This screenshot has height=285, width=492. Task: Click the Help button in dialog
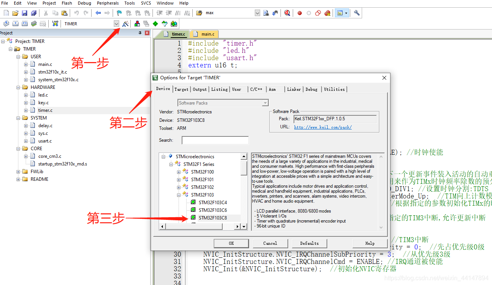click(370, 243)
